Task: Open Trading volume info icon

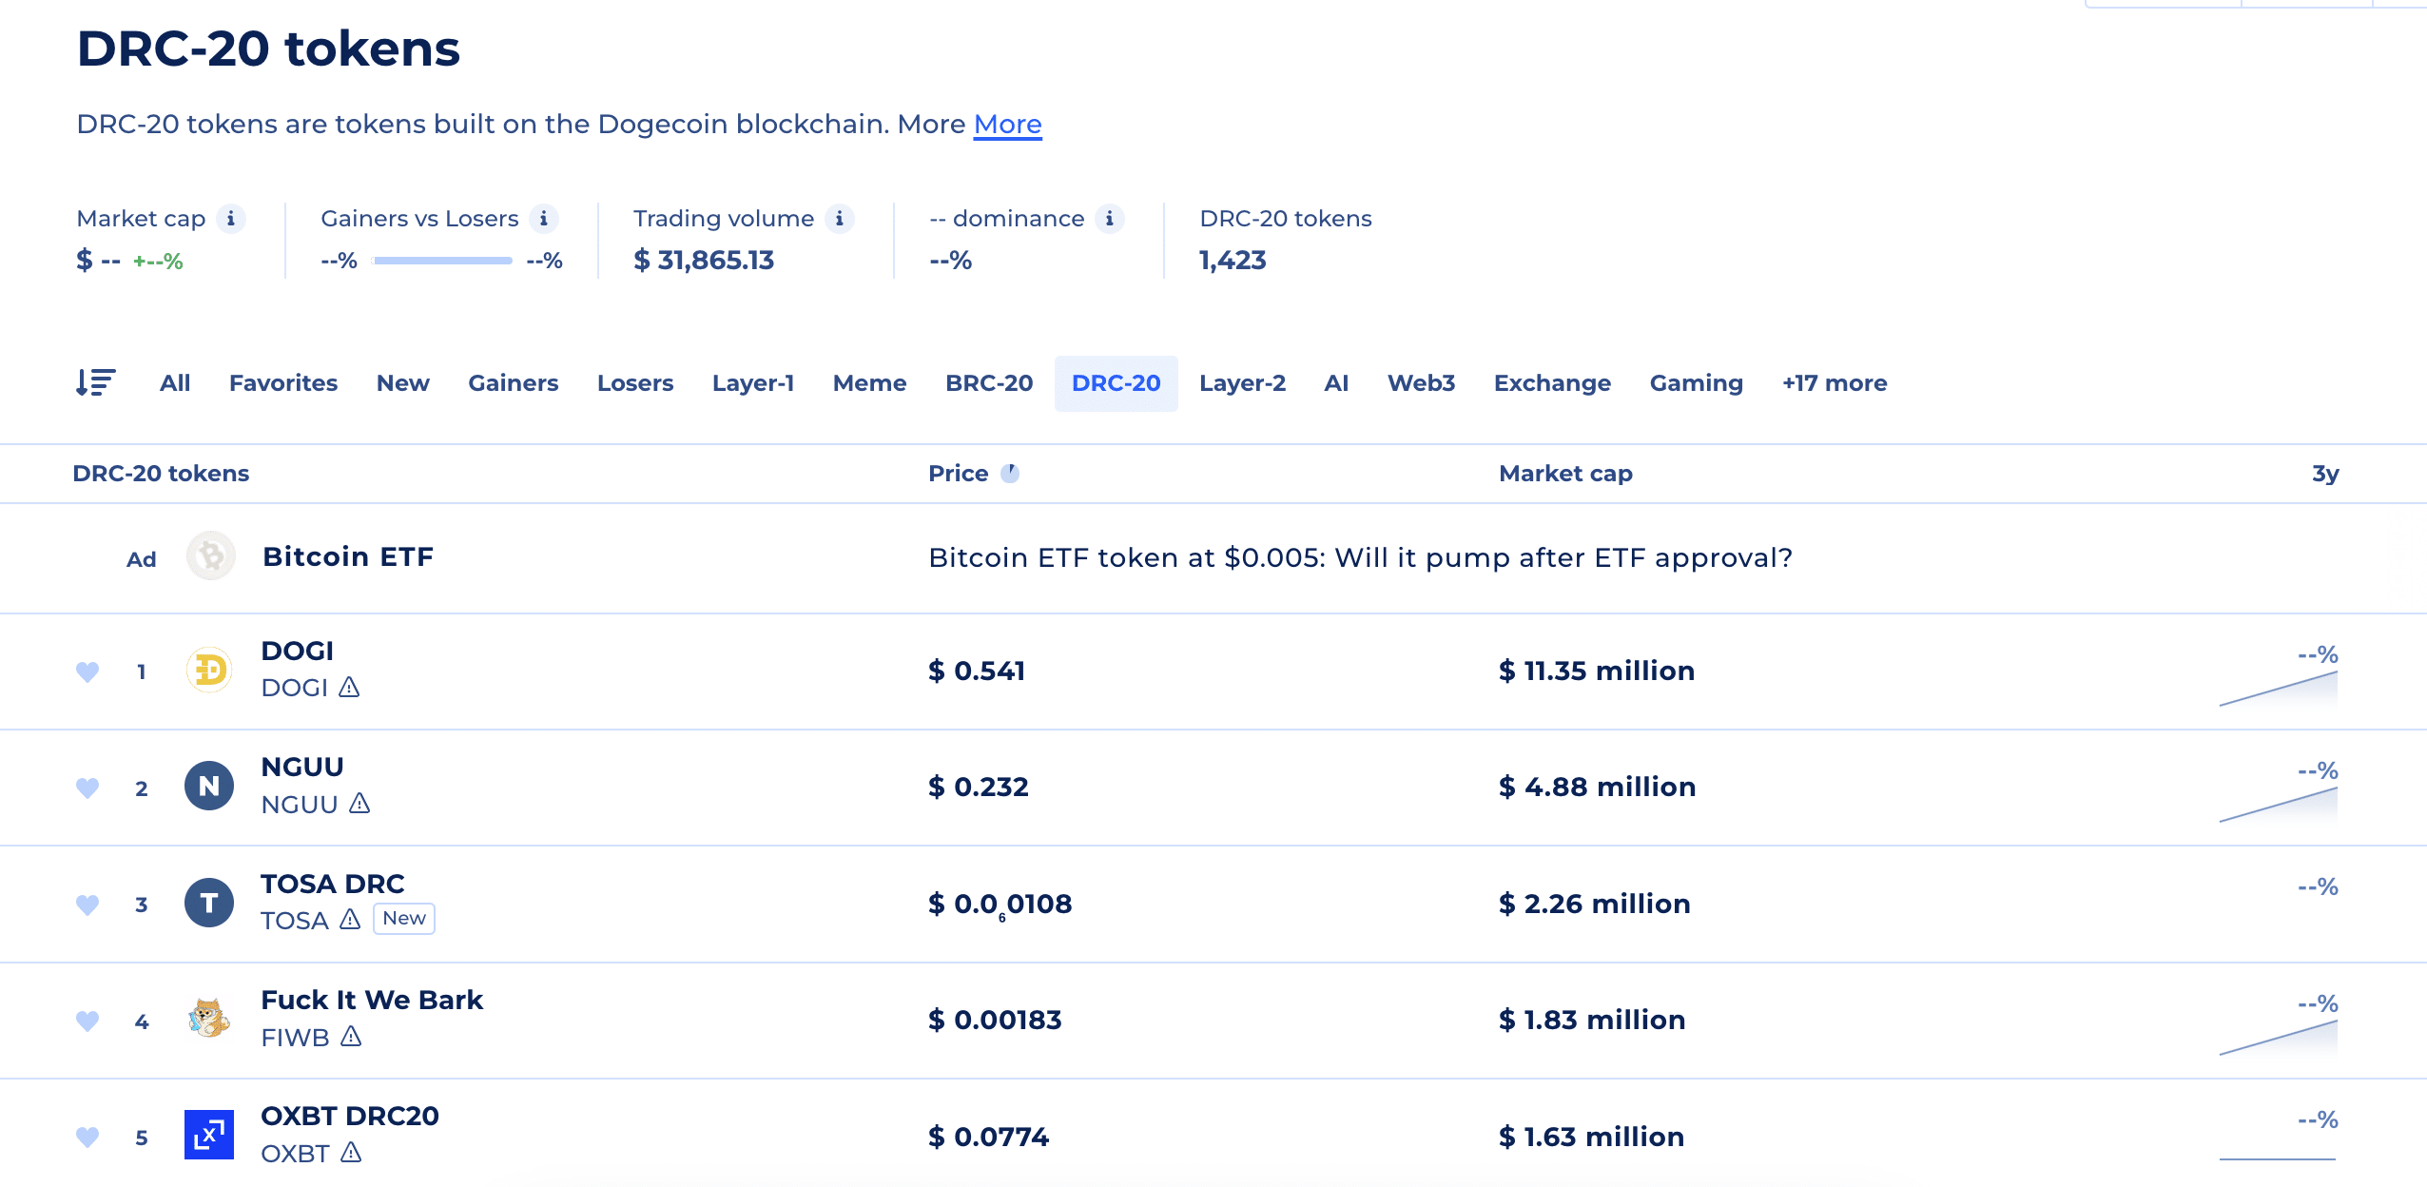Action: coord(839,219)
